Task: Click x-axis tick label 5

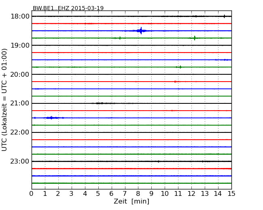Action: click(x=98, y=194)
